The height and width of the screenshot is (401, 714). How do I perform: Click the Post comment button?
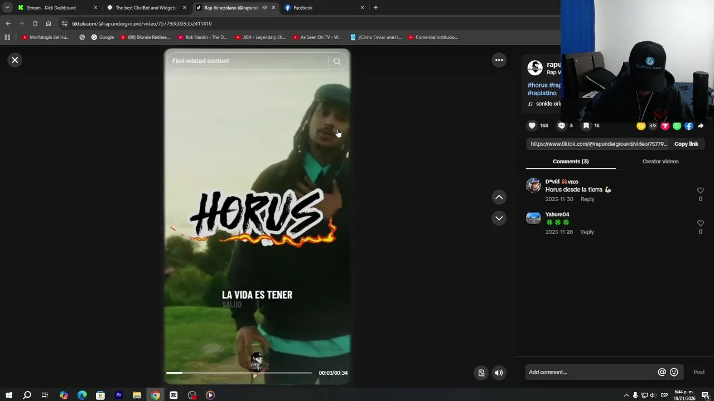tap(699, 372)
